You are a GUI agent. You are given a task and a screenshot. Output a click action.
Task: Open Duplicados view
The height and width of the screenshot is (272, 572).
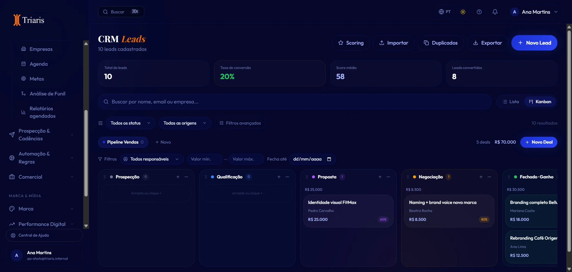tap(440, 43)
